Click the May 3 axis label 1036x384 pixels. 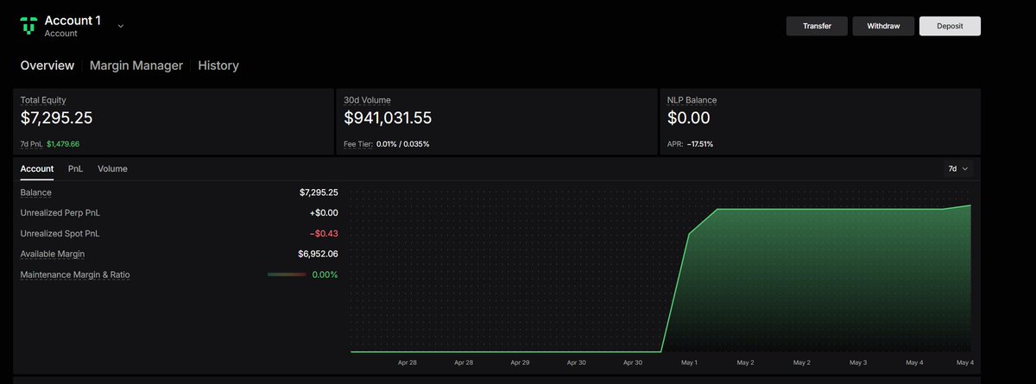click(x=858, y=363)
